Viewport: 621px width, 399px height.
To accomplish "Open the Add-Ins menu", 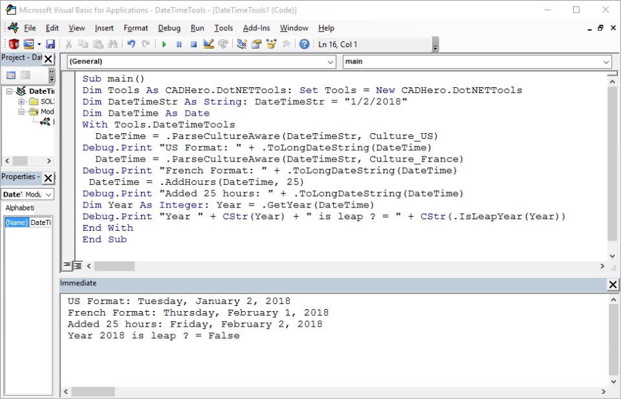I will [x=256, y=28].
